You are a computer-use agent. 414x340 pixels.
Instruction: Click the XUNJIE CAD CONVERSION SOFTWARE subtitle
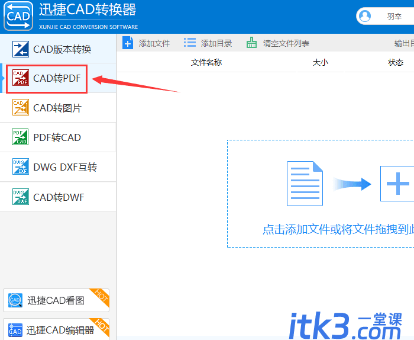coord(89,27)
